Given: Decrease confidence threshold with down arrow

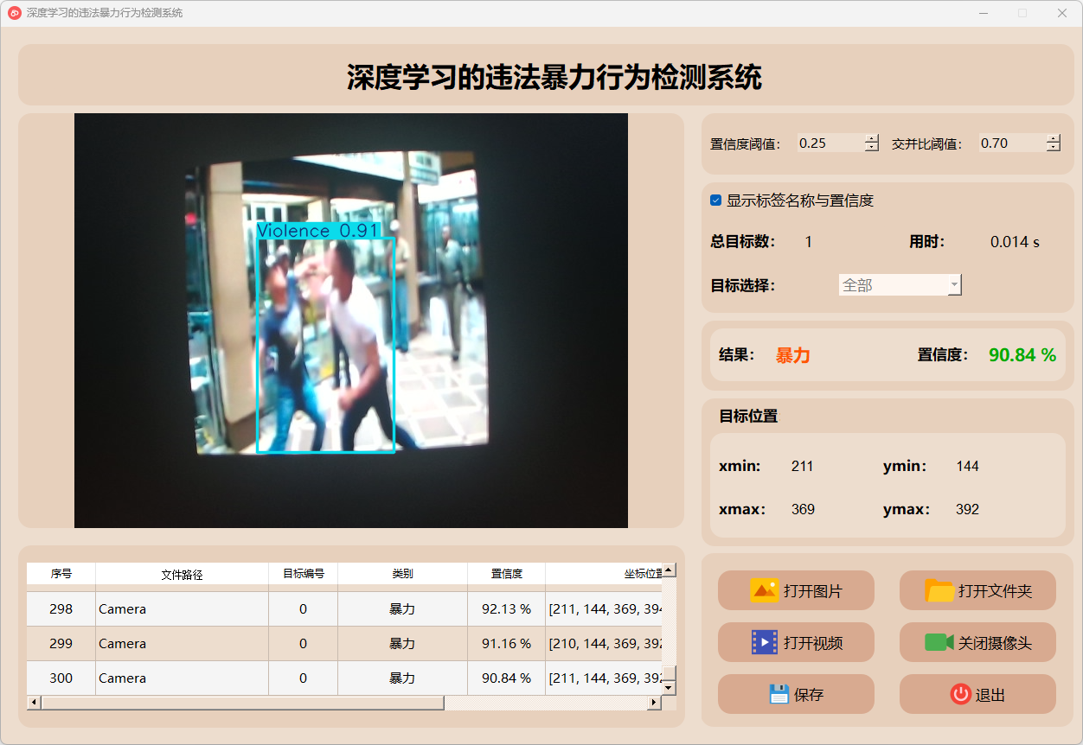Looking at the screenshot, I should tap(871, 148).
